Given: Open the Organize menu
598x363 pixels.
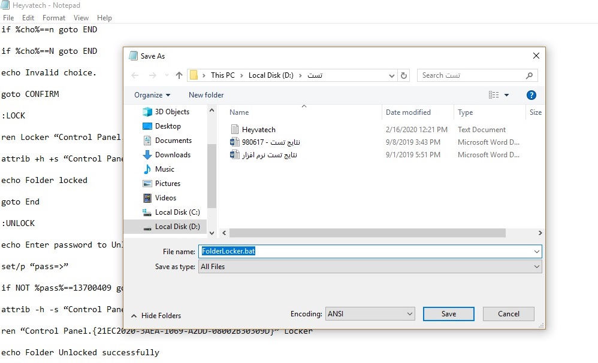Looking at the screenshot, I should [x=152, y=95].
